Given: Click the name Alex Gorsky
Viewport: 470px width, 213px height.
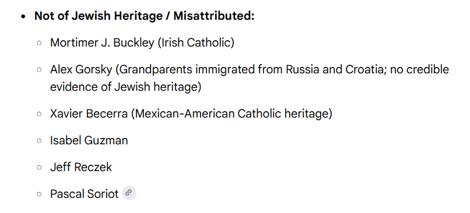Looking at the screenshot, I should pos(81,69).
